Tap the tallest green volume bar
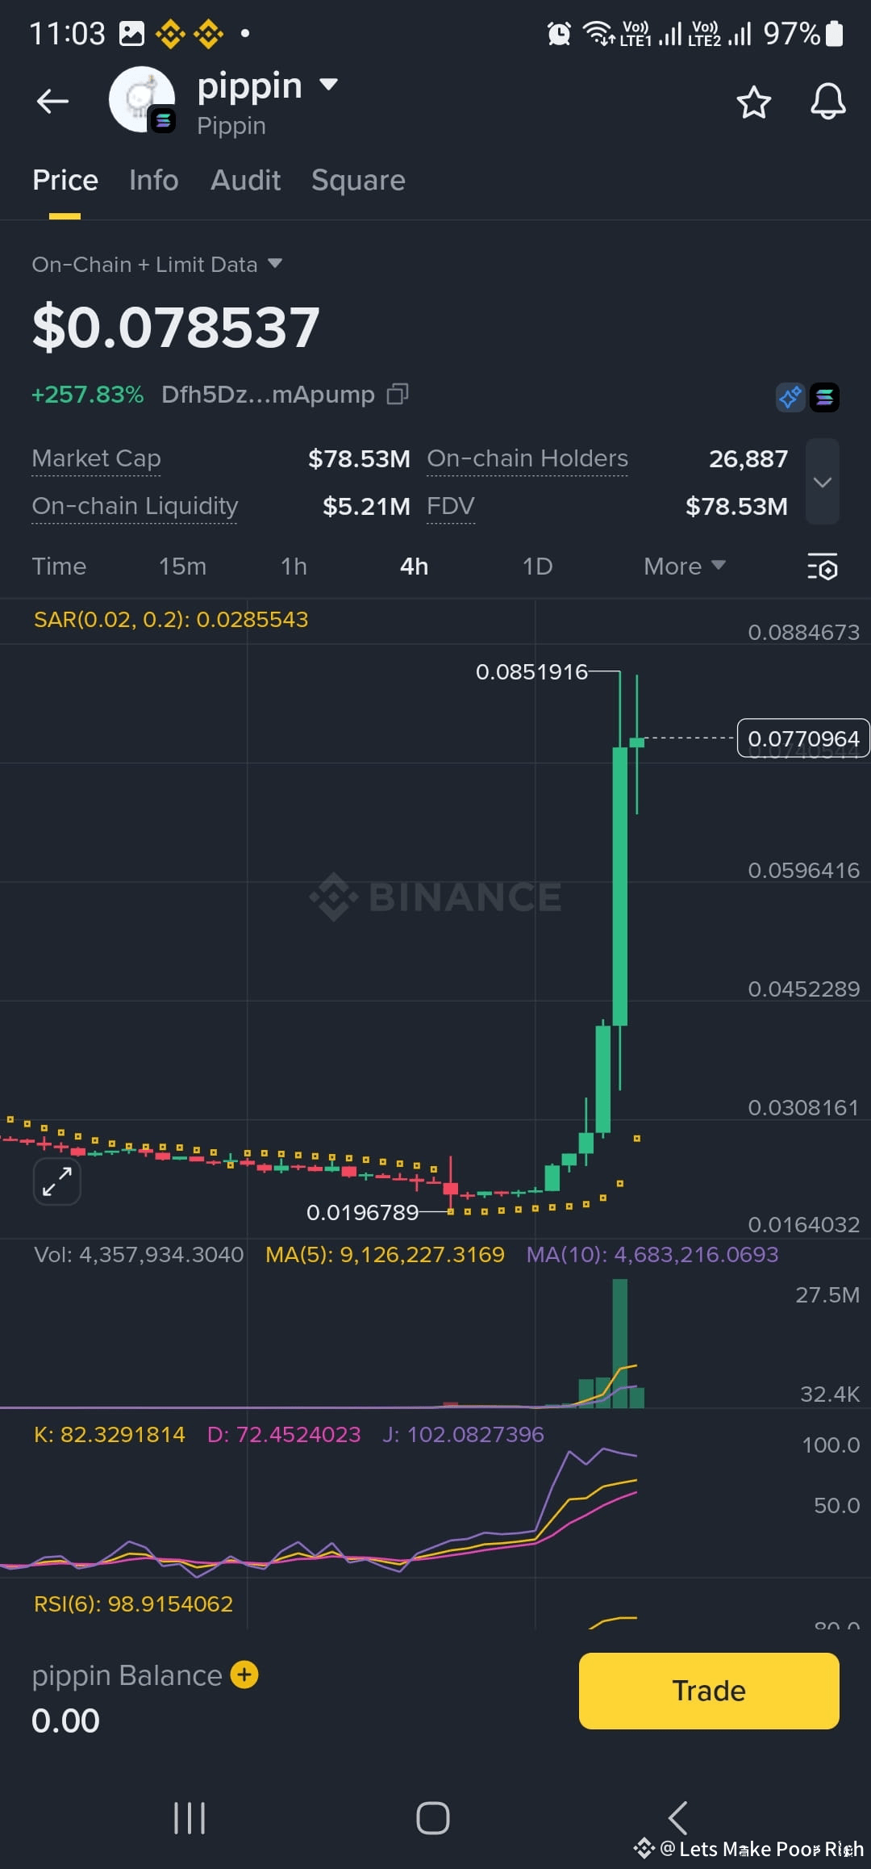 (619, 1343)
